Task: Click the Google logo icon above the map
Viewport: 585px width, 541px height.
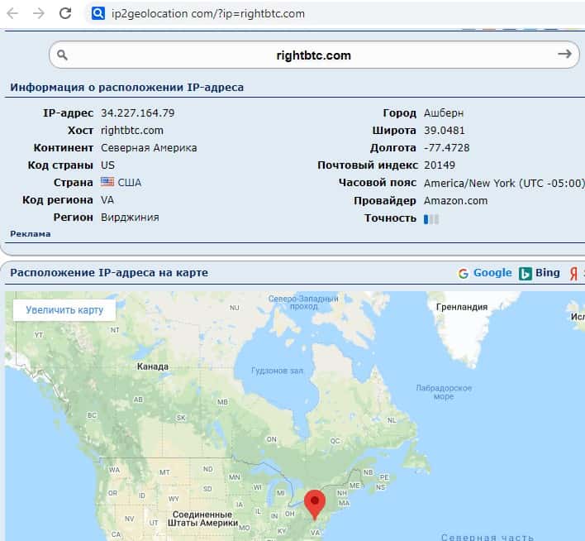Action: (x=464, y=274)
